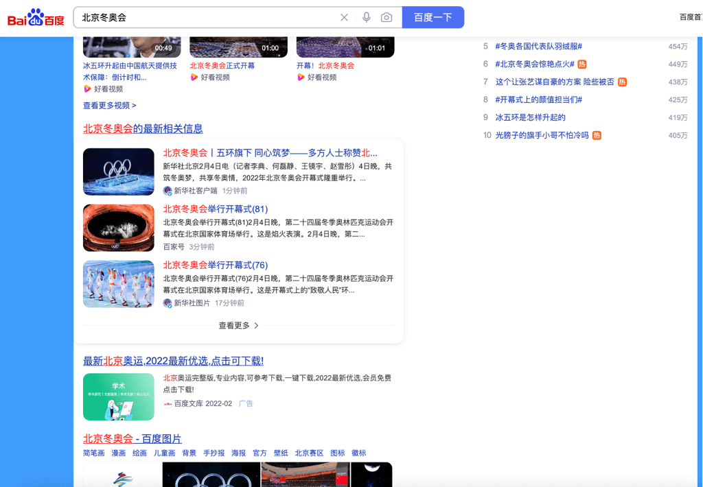The height and width of the screenshot is (487, 703).
Task: Click the 热 badge beside 张艺谋自豪的方案
Action: click(622, 82)
